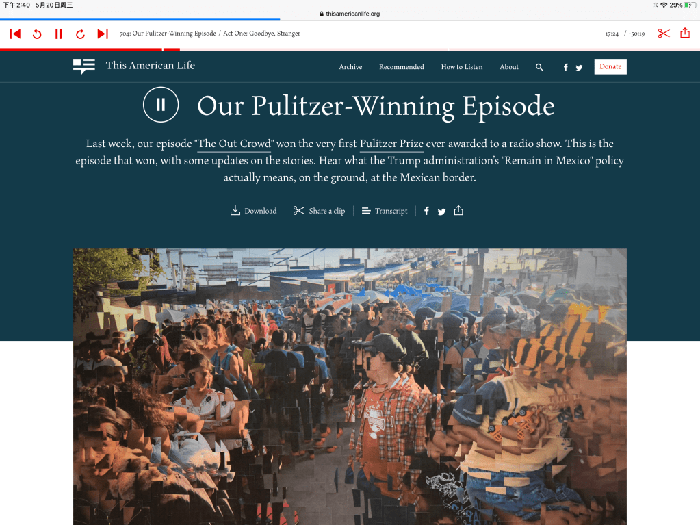
Task: Go to This American Life home logo
Action: pos(134,66)
